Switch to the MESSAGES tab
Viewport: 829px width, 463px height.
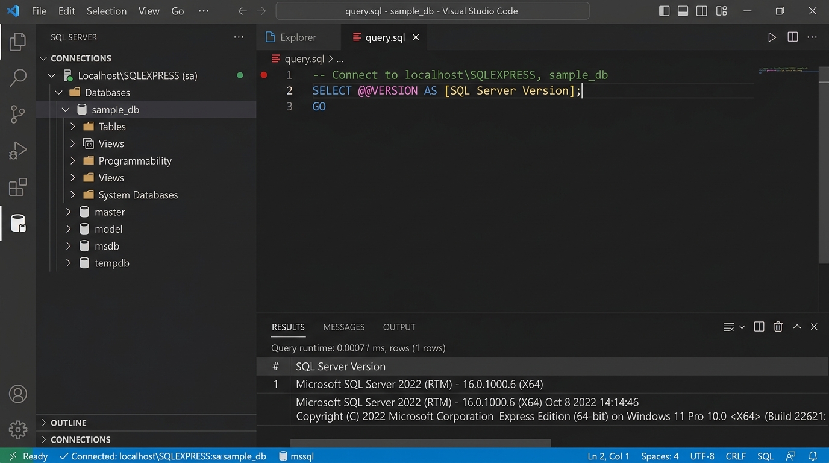(344, 327)
